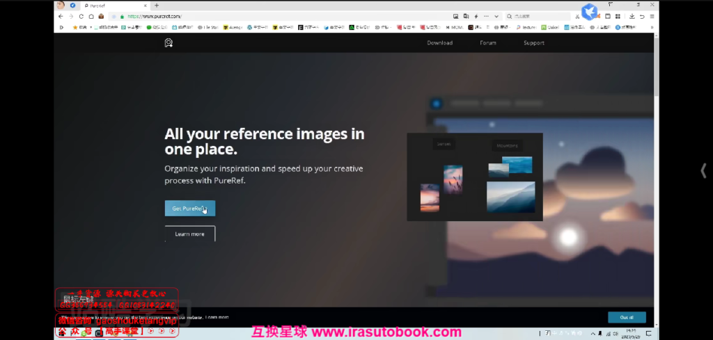Screen dimensions: 713x340
Task: Click the grass silhouette thumbnail in PureRef preview
Action: [x=453, y=180]
